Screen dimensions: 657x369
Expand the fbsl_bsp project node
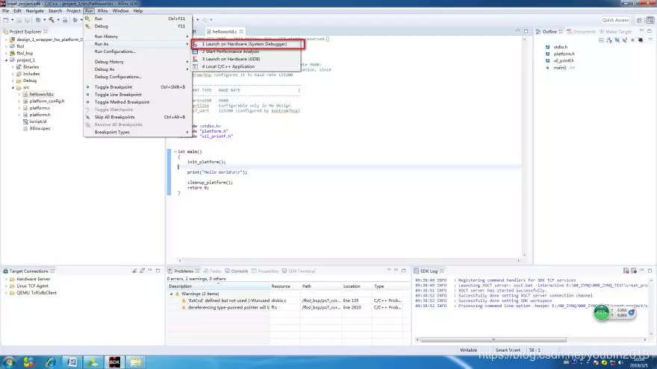click(6, 53)
